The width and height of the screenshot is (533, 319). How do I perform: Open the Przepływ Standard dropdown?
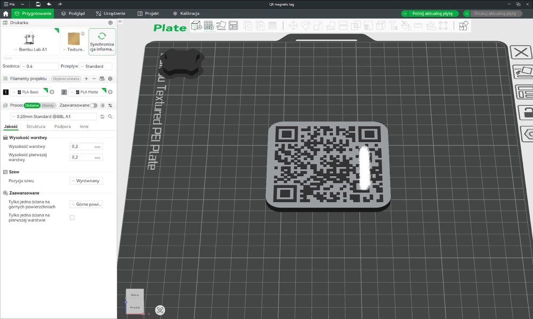tap(95, 66)
